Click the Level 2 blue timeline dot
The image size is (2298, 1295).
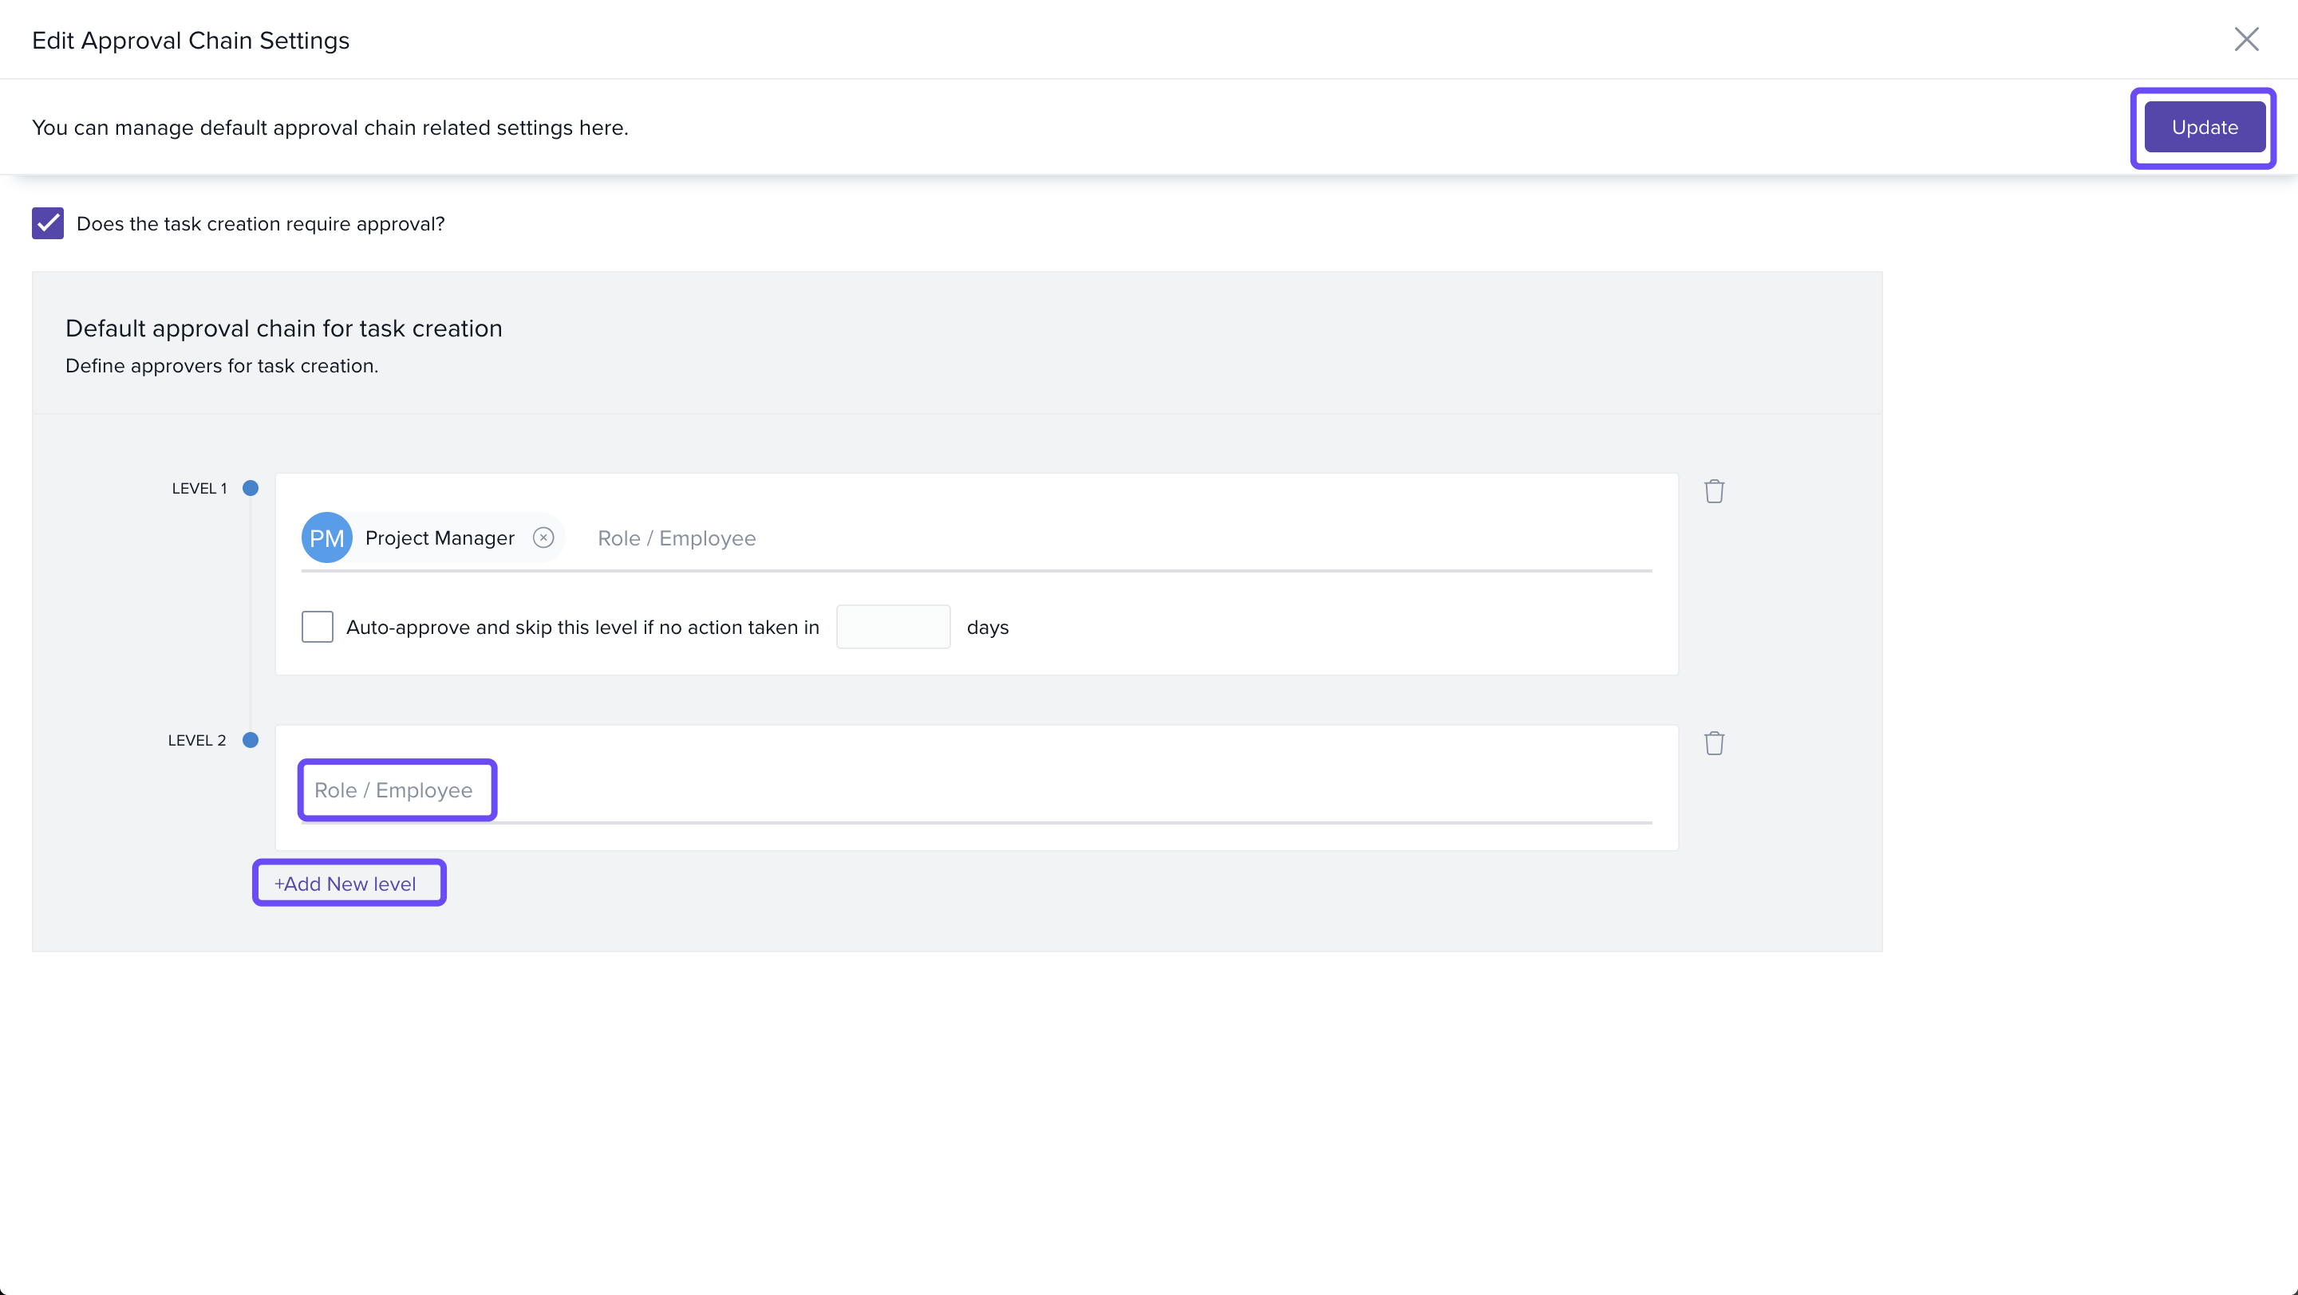coord(251,740)
